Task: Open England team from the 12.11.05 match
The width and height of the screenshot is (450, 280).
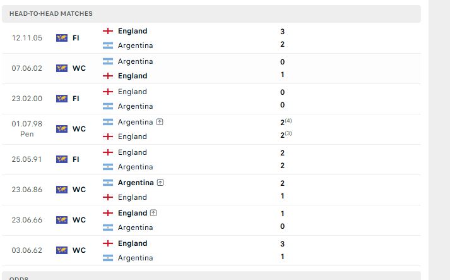Action: pos(133,31)
